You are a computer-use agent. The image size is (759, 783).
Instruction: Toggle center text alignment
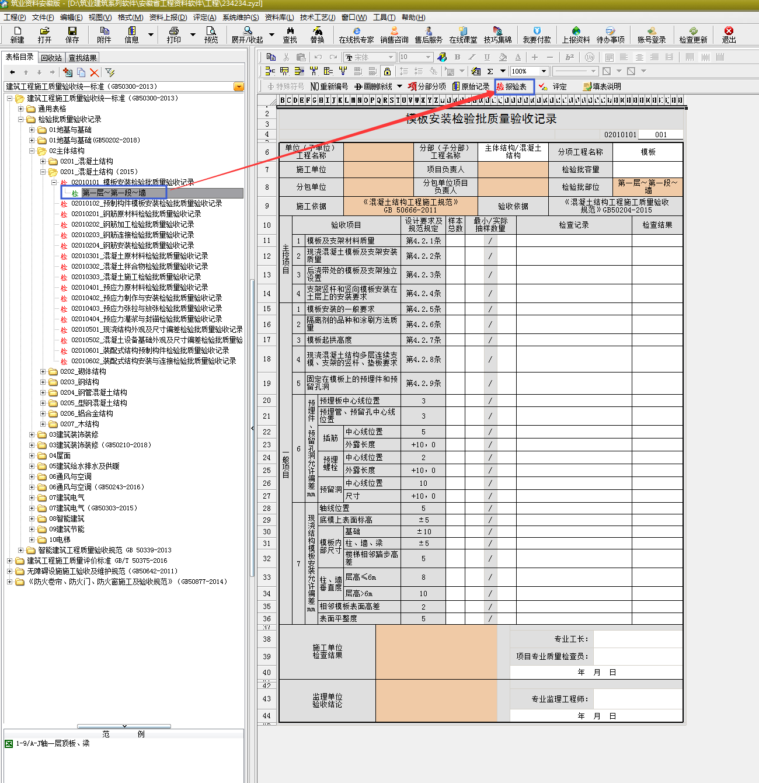click(x=639, y=57)
